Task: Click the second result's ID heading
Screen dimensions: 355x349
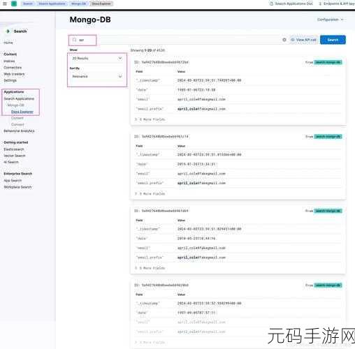Action: pyautogui.click(x=161, y=137)
